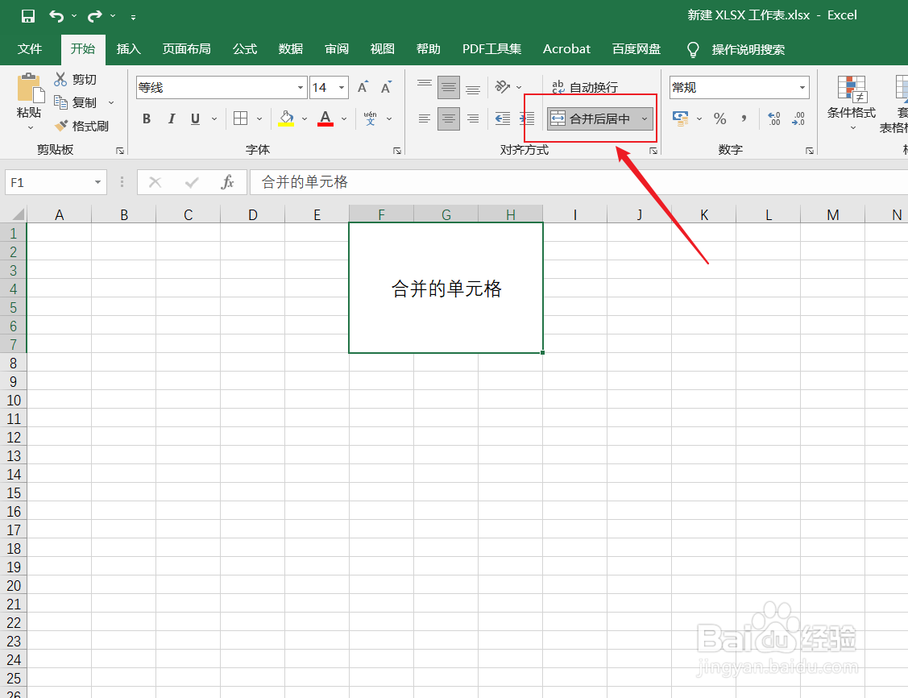Increase indent icon
Viewport: 908px width, 698px height.
(527, 118)
